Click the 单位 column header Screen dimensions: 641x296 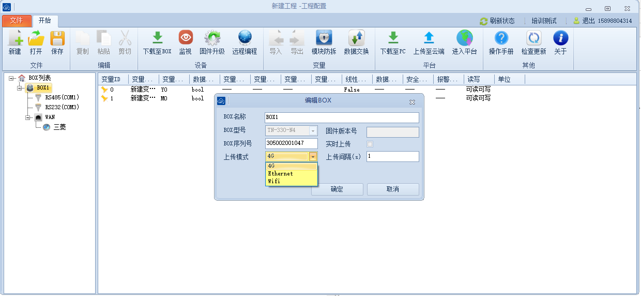click(x=510, y=79)
